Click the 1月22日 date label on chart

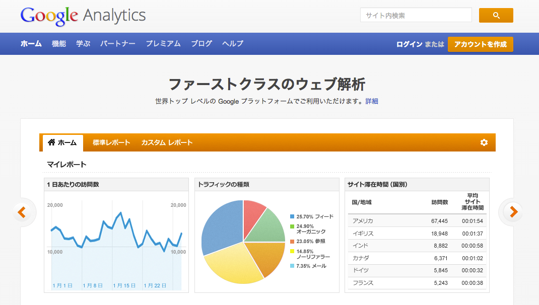point(155,285)
